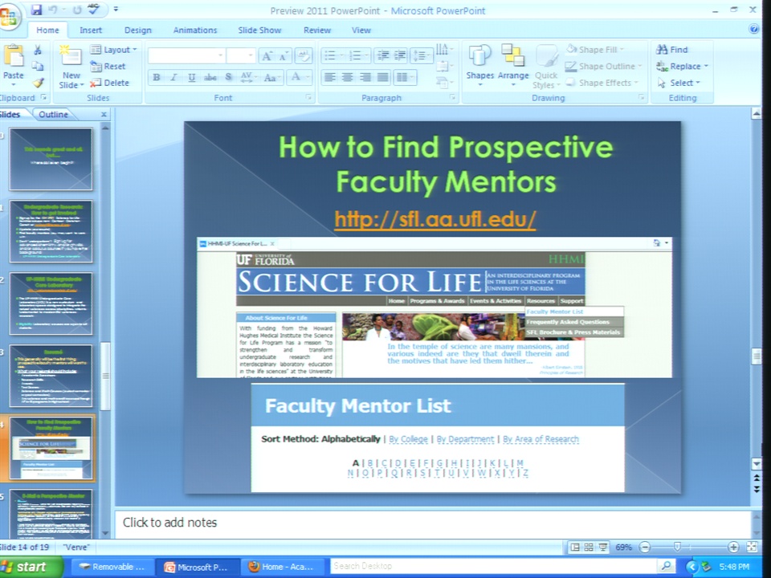The height and width of the screenshot is (578, 771).
Task: Delete the current slide
Action: click(109, 83)
